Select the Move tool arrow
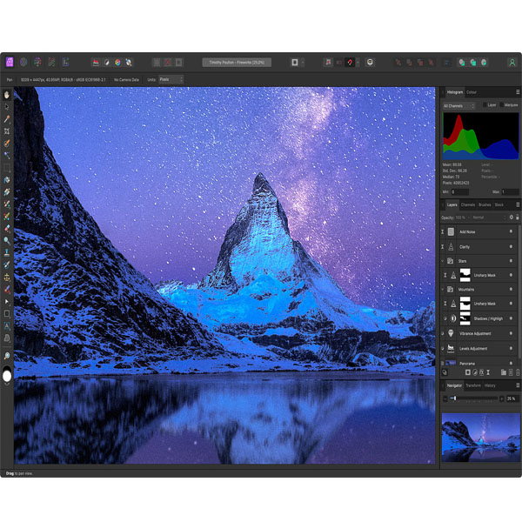The image size is (522, 522). pos(7,107)
